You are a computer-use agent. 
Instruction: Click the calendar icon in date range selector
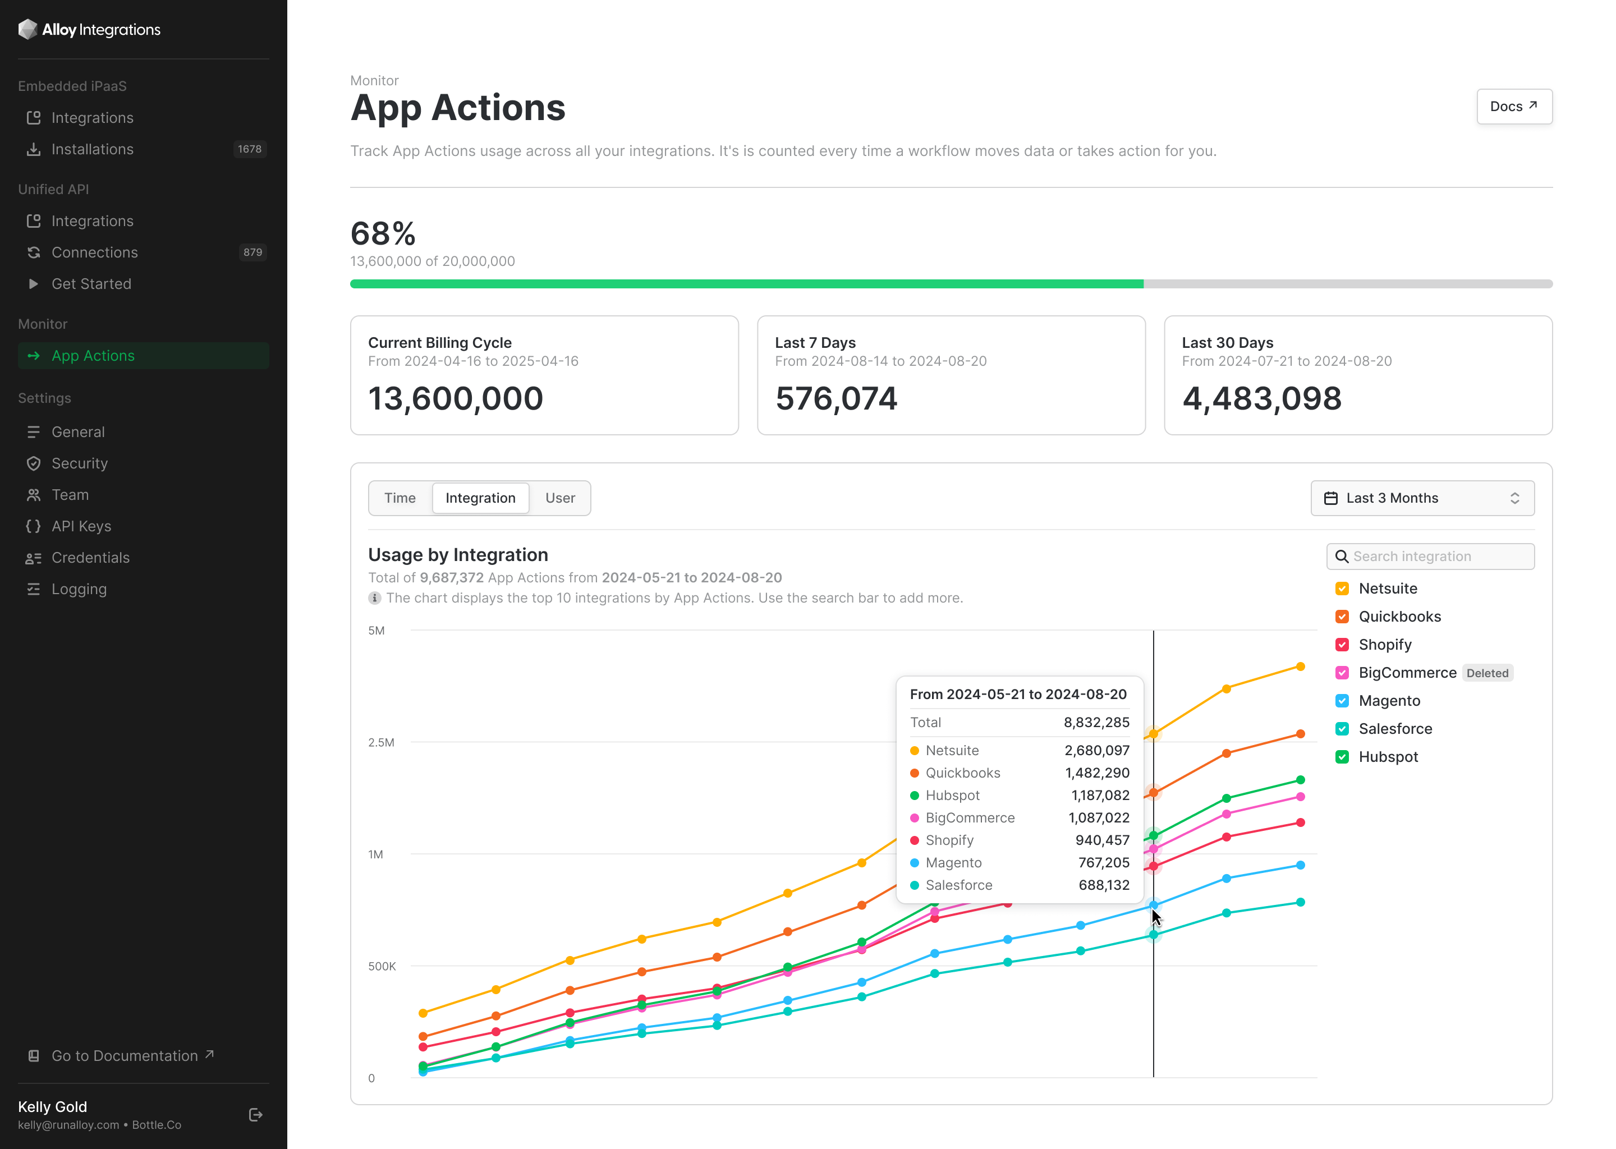(1330, 498)
